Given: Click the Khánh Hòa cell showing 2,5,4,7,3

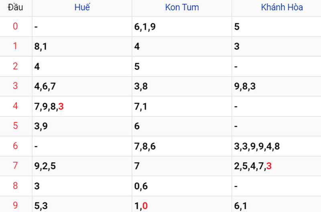Looking at the screenshot, I should pos(276,166).
